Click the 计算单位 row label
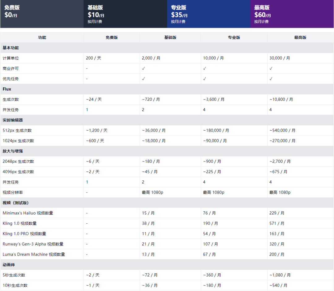 coord(11,58)
